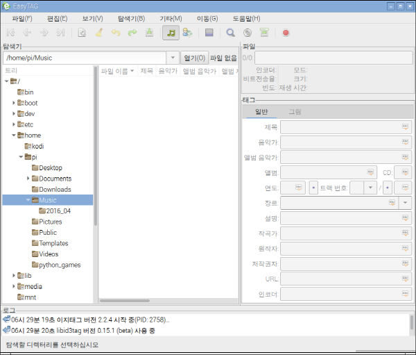Open the track number (트랙 번호) dropdown

pyautogui.click(x=370, y=188)
